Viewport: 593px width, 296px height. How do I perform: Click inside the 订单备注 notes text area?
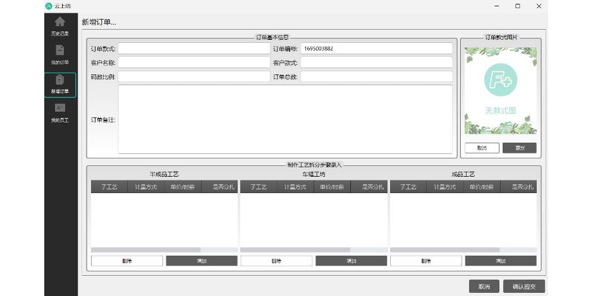[x=284, y=119]
